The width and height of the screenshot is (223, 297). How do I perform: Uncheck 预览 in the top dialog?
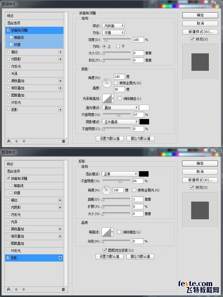pyautogui.click(x=192, y=39)
